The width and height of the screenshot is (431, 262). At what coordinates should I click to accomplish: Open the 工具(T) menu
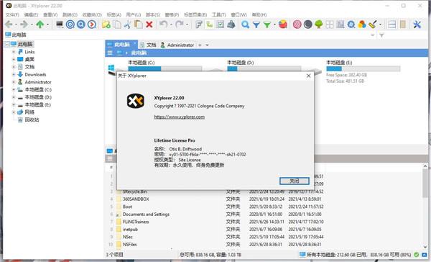tap(219, 14)
